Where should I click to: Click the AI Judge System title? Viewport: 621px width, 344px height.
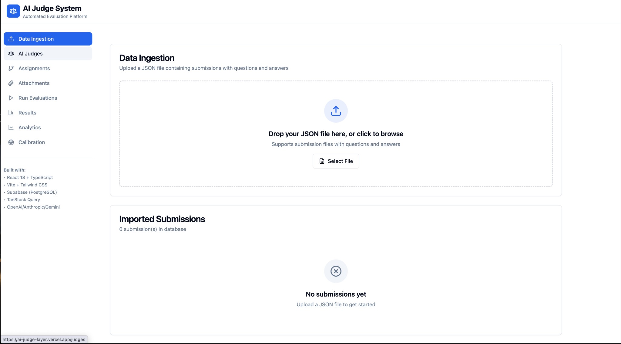tap(52, 9)
